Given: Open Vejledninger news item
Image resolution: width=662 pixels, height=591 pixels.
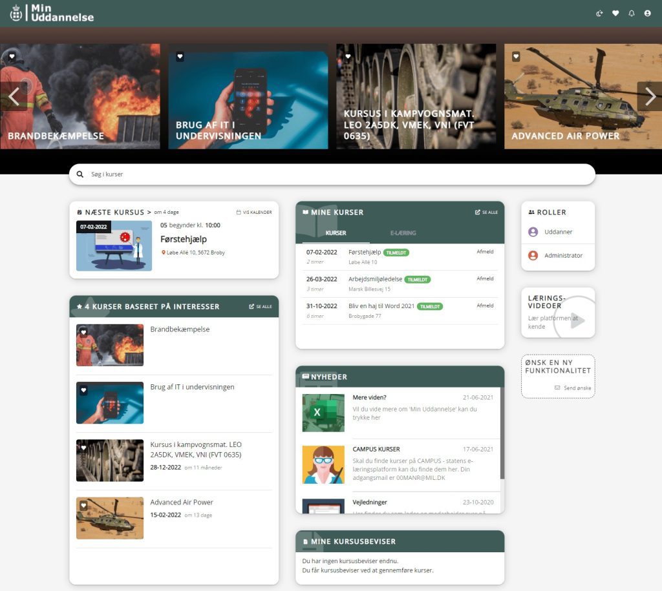Looking at the screenshot, I should (x=370, y=503).
